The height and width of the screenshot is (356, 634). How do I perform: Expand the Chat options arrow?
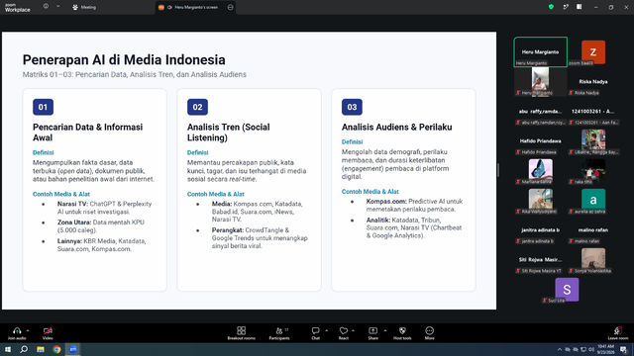point(326,330)
